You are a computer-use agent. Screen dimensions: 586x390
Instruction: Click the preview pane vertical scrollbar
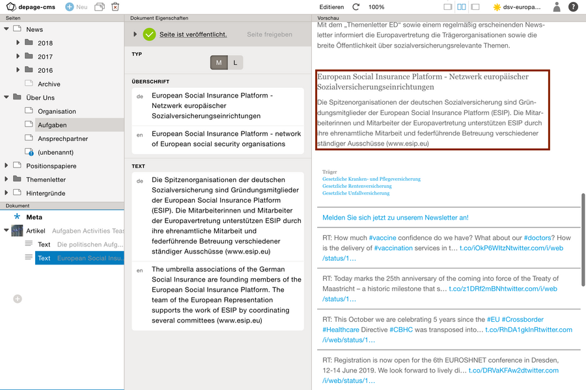583,240
